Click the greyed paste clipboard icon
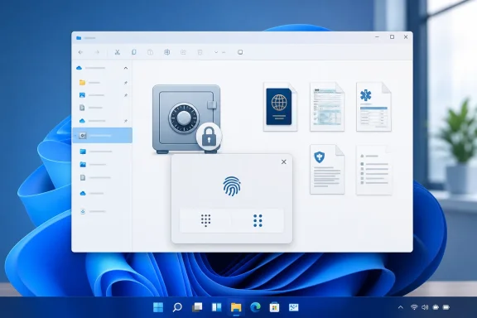 pos(150,52)
